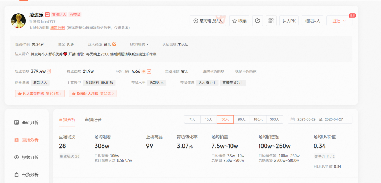This screenshot has height=183, width=381.
Task: Select the 7天 time range option
Action: 192,120
